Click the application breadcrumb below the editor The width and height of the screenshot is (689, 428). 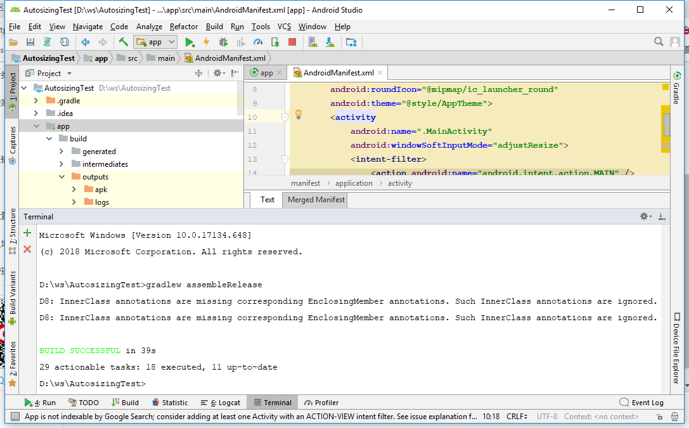[354, 183]
